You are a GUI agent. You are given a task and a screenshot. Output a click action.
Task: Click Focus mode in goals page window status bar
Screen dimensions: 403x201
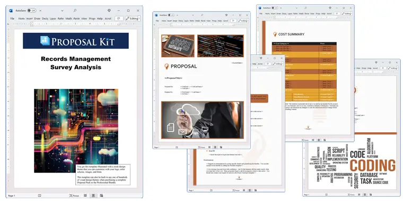pos(236,190)
